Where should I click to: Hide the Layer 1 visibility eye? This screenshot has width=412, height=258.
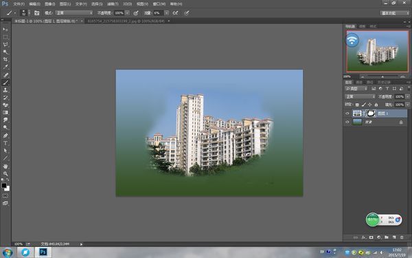coord(347,114)
